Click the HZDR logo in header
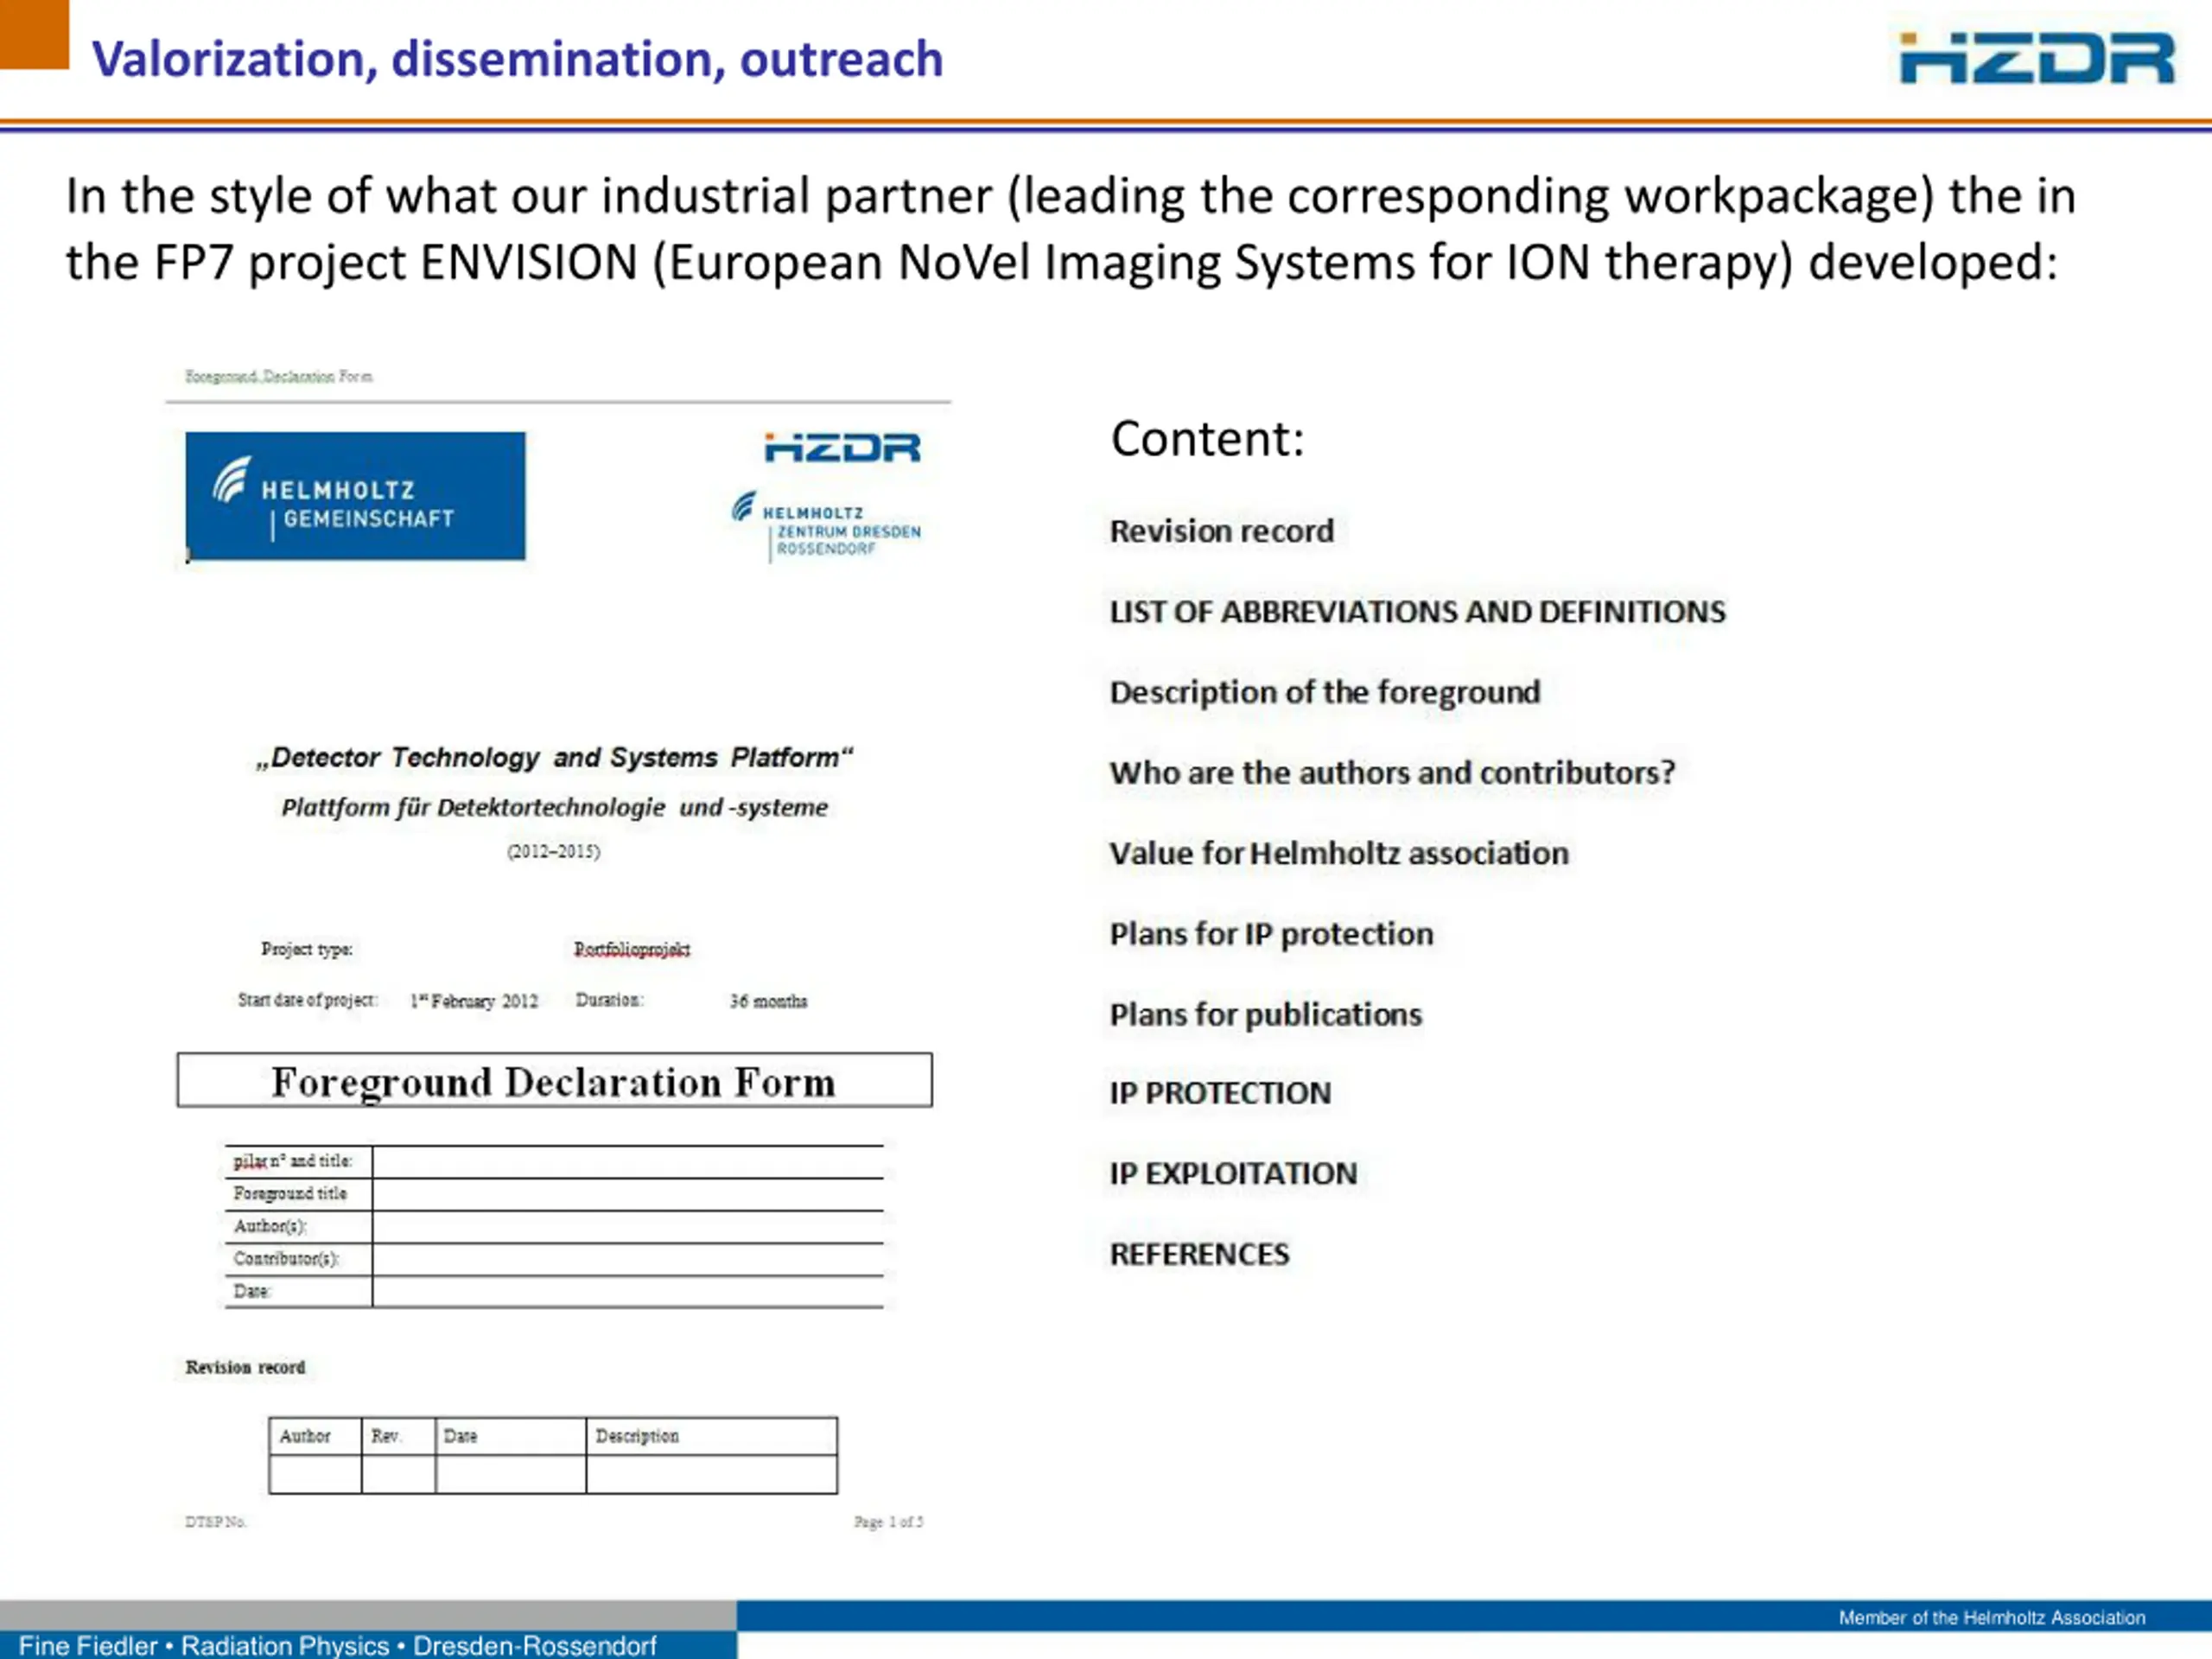 pyautogui.click(x=2037, y=58)
